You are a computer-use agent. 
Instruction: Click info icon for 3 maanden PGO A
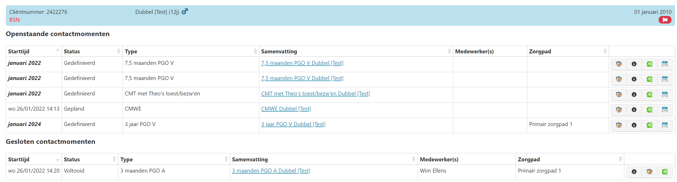click(x=634, y=172)
